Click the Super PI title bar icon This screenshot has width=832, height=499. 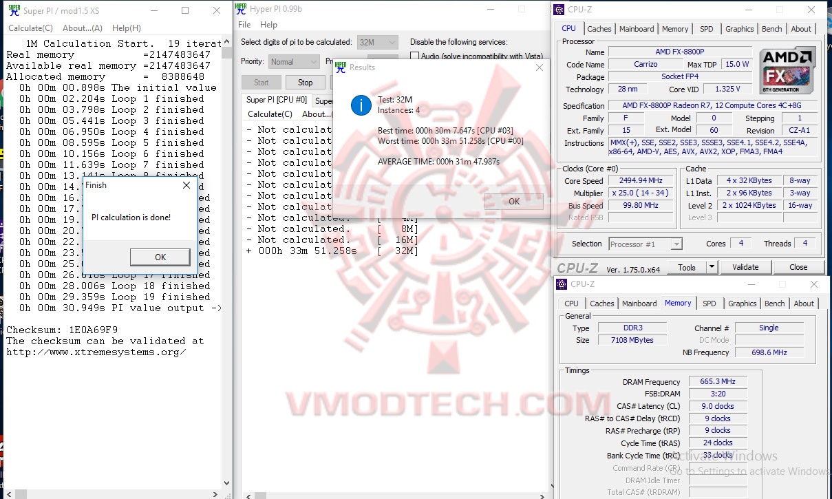[x=13, y=10]
